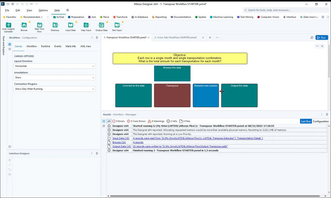The width and height of the screenshot is (331, 198).
Task: Open the Annotations dropdown
Action: pos(55,78)
